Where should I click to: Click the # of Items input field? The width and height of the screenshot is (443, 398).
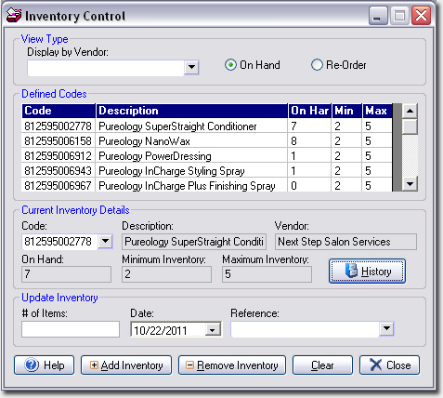[71, 329]
